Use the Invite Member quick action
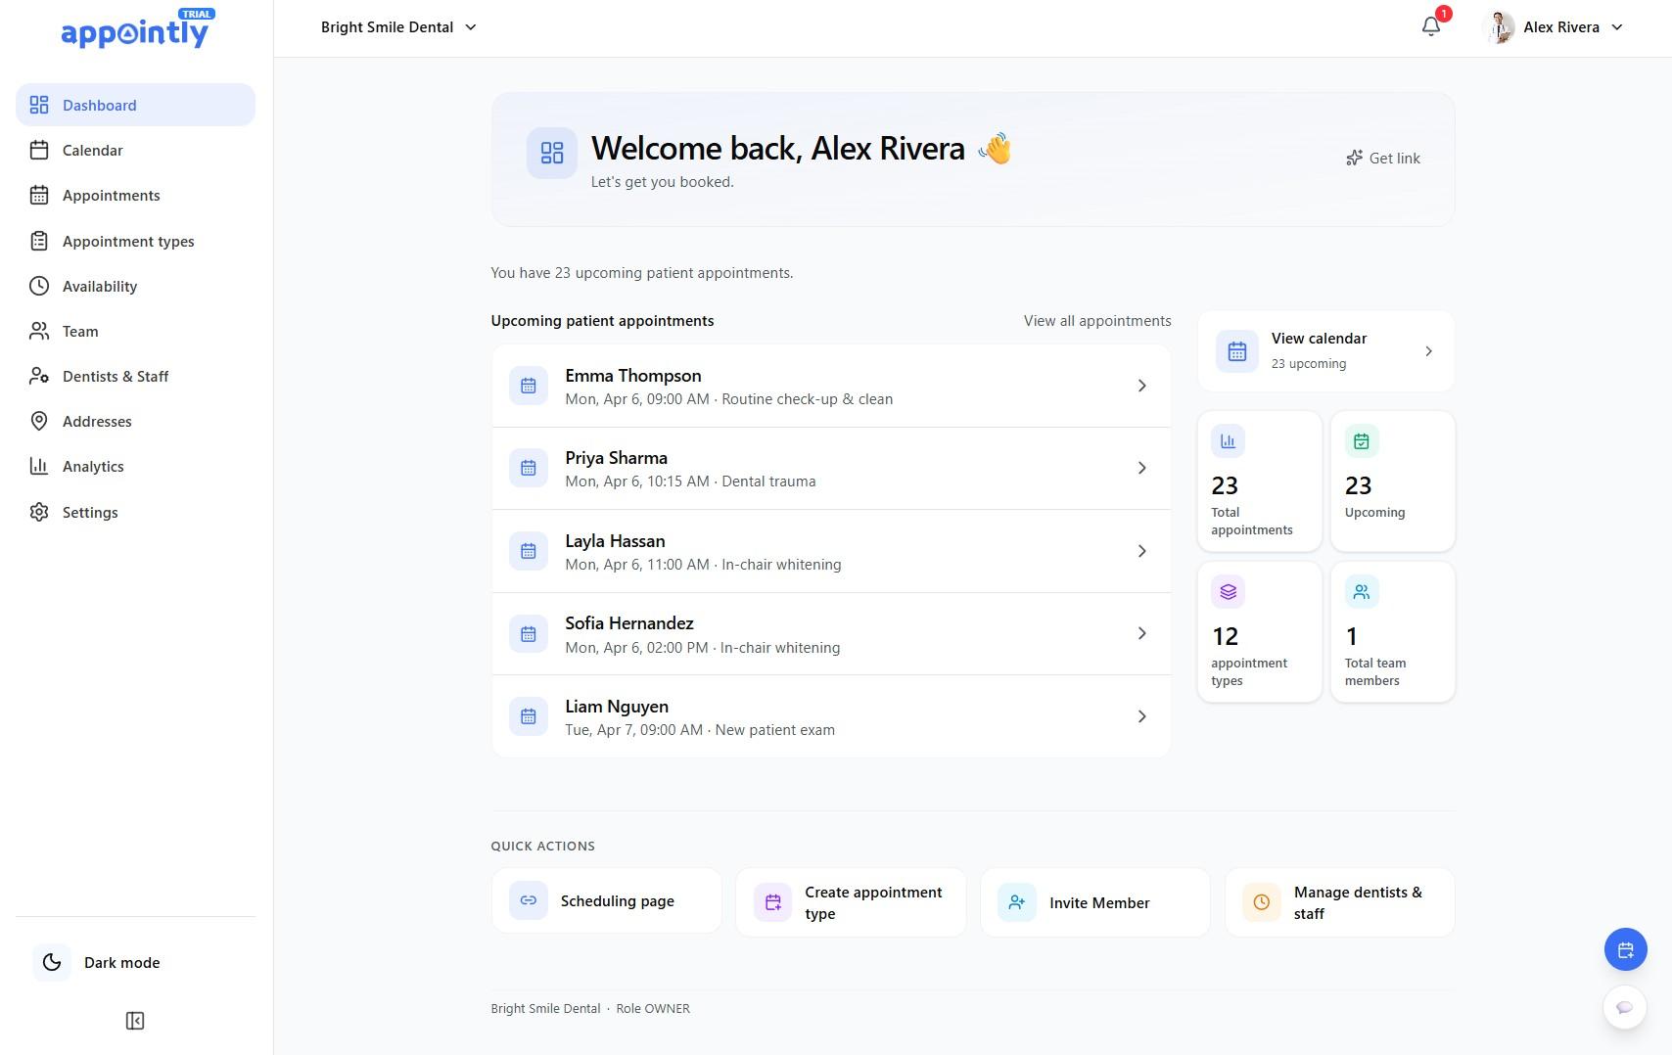 coord(1094,901)
